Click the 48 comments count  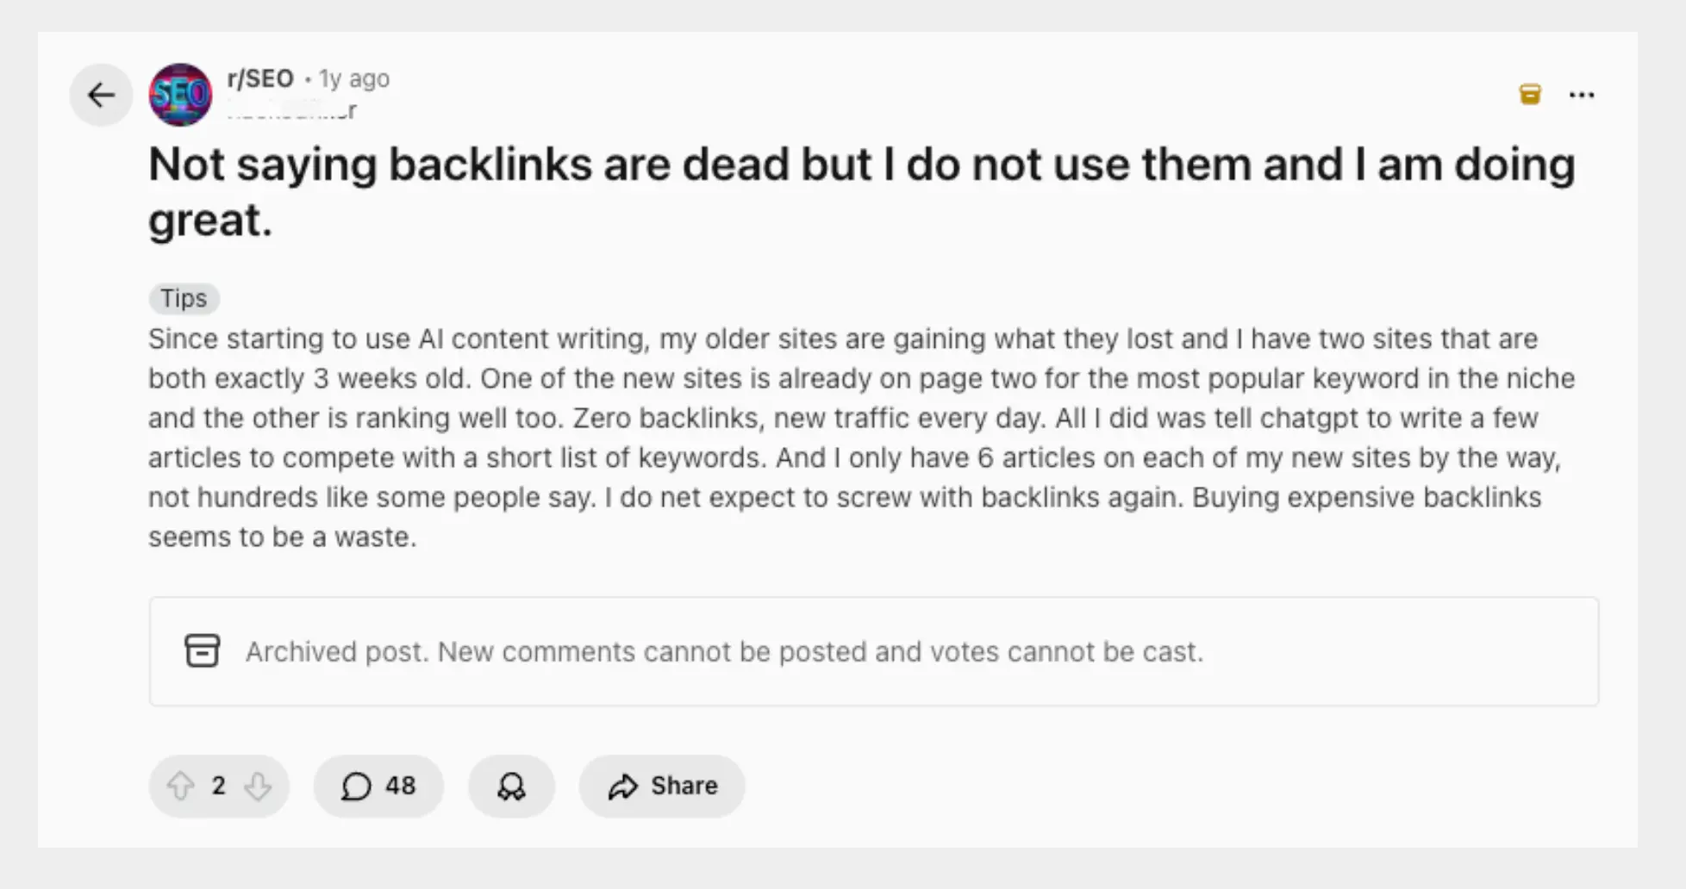pyautogui.click(x=401, y=786)
